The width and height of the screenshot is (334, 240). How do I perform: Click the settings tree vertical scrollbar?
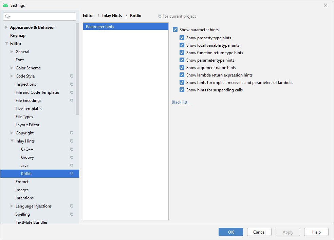point(77,69)
